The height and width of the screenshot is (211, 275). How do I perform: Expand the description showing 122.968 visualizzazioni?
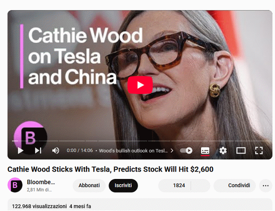coord(140,205)
